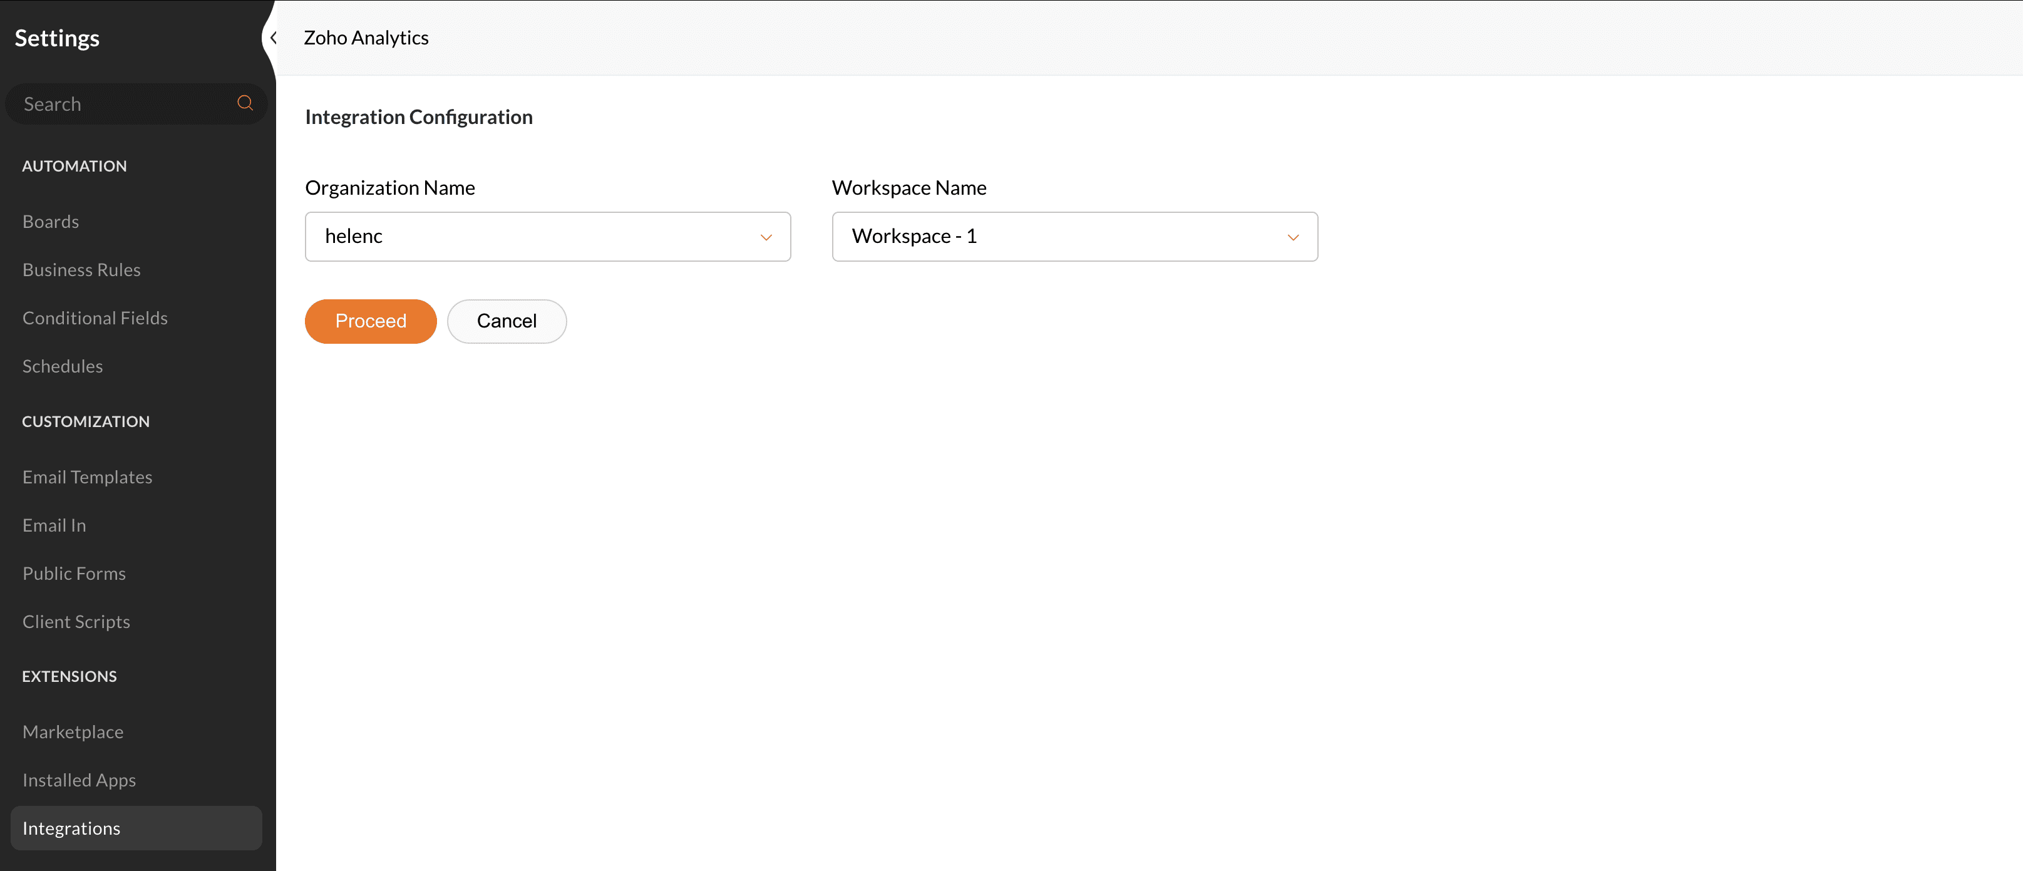2023x871 pixels.
Task: Select Installed Apps item
Action: (78, 780)
